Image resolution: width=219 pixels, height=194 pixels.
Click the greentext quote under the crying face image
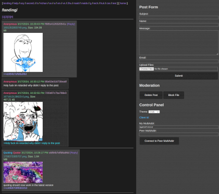point(32,143)
